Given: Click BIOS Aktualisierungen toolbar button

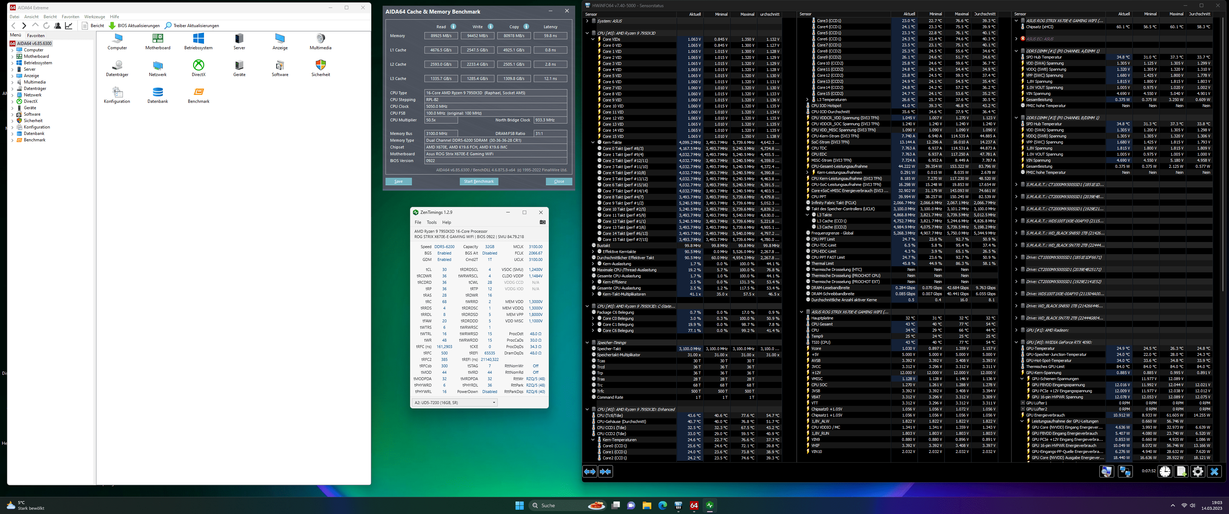Looking at the screenshot, I should point(134,26).
